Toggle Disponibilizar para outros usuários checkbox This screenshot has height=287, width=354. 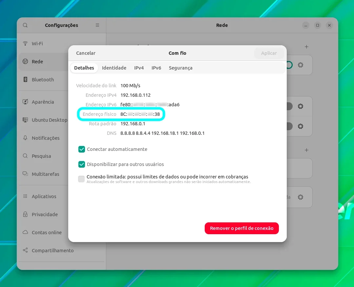pos(81,164)
